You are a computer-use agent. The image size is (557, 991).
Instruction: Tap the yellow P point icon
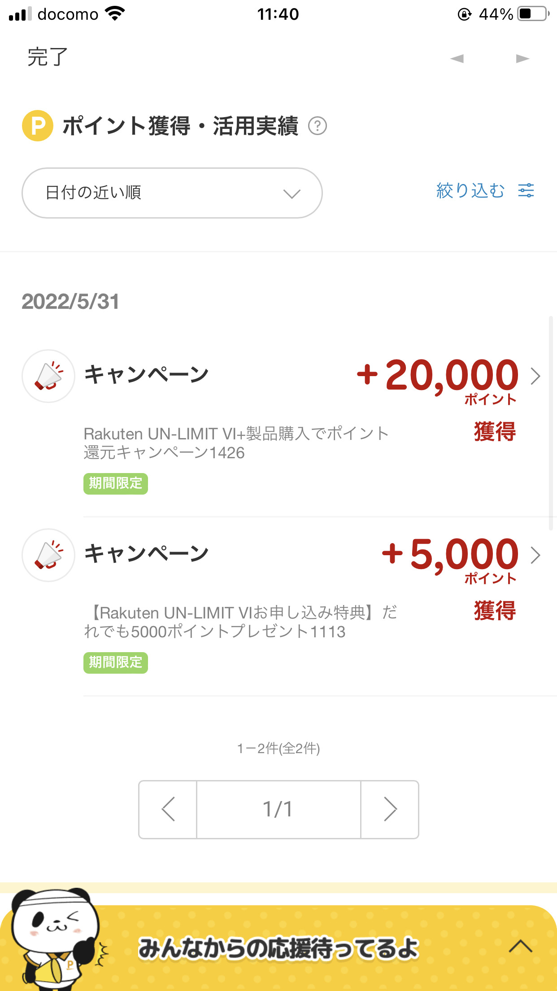pyautogui.click(x=38, y=126)
